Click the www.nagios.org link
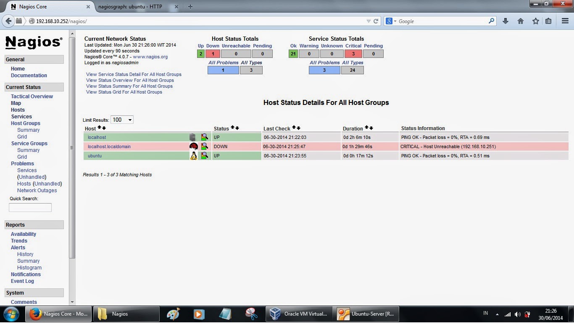Screen dimensions: 574x324 pos(150,57)
